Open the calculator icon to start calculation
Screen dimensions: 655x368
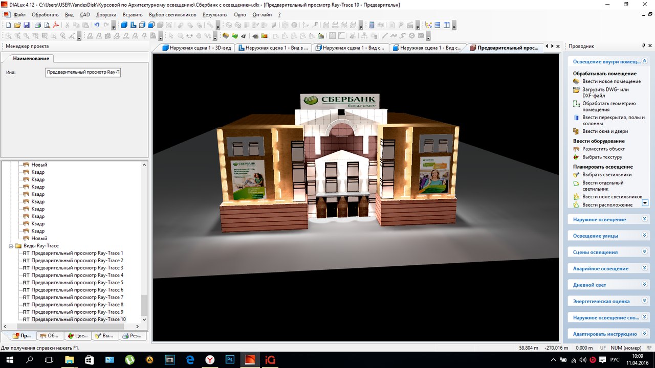tap(372, 25)
